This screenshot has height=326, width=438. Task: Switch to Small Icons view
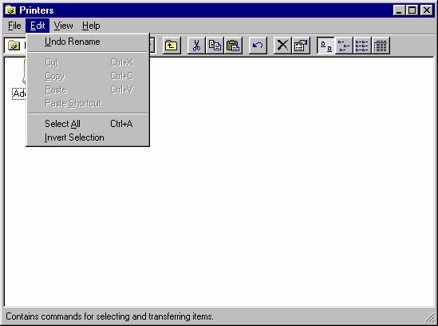(344, 46)
